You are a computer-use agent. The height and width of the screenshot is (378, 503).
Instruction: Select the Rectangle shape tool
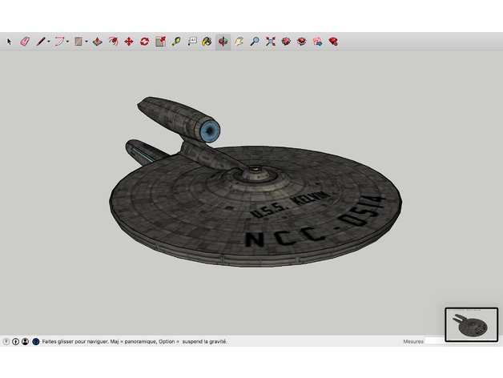(78, 42)
